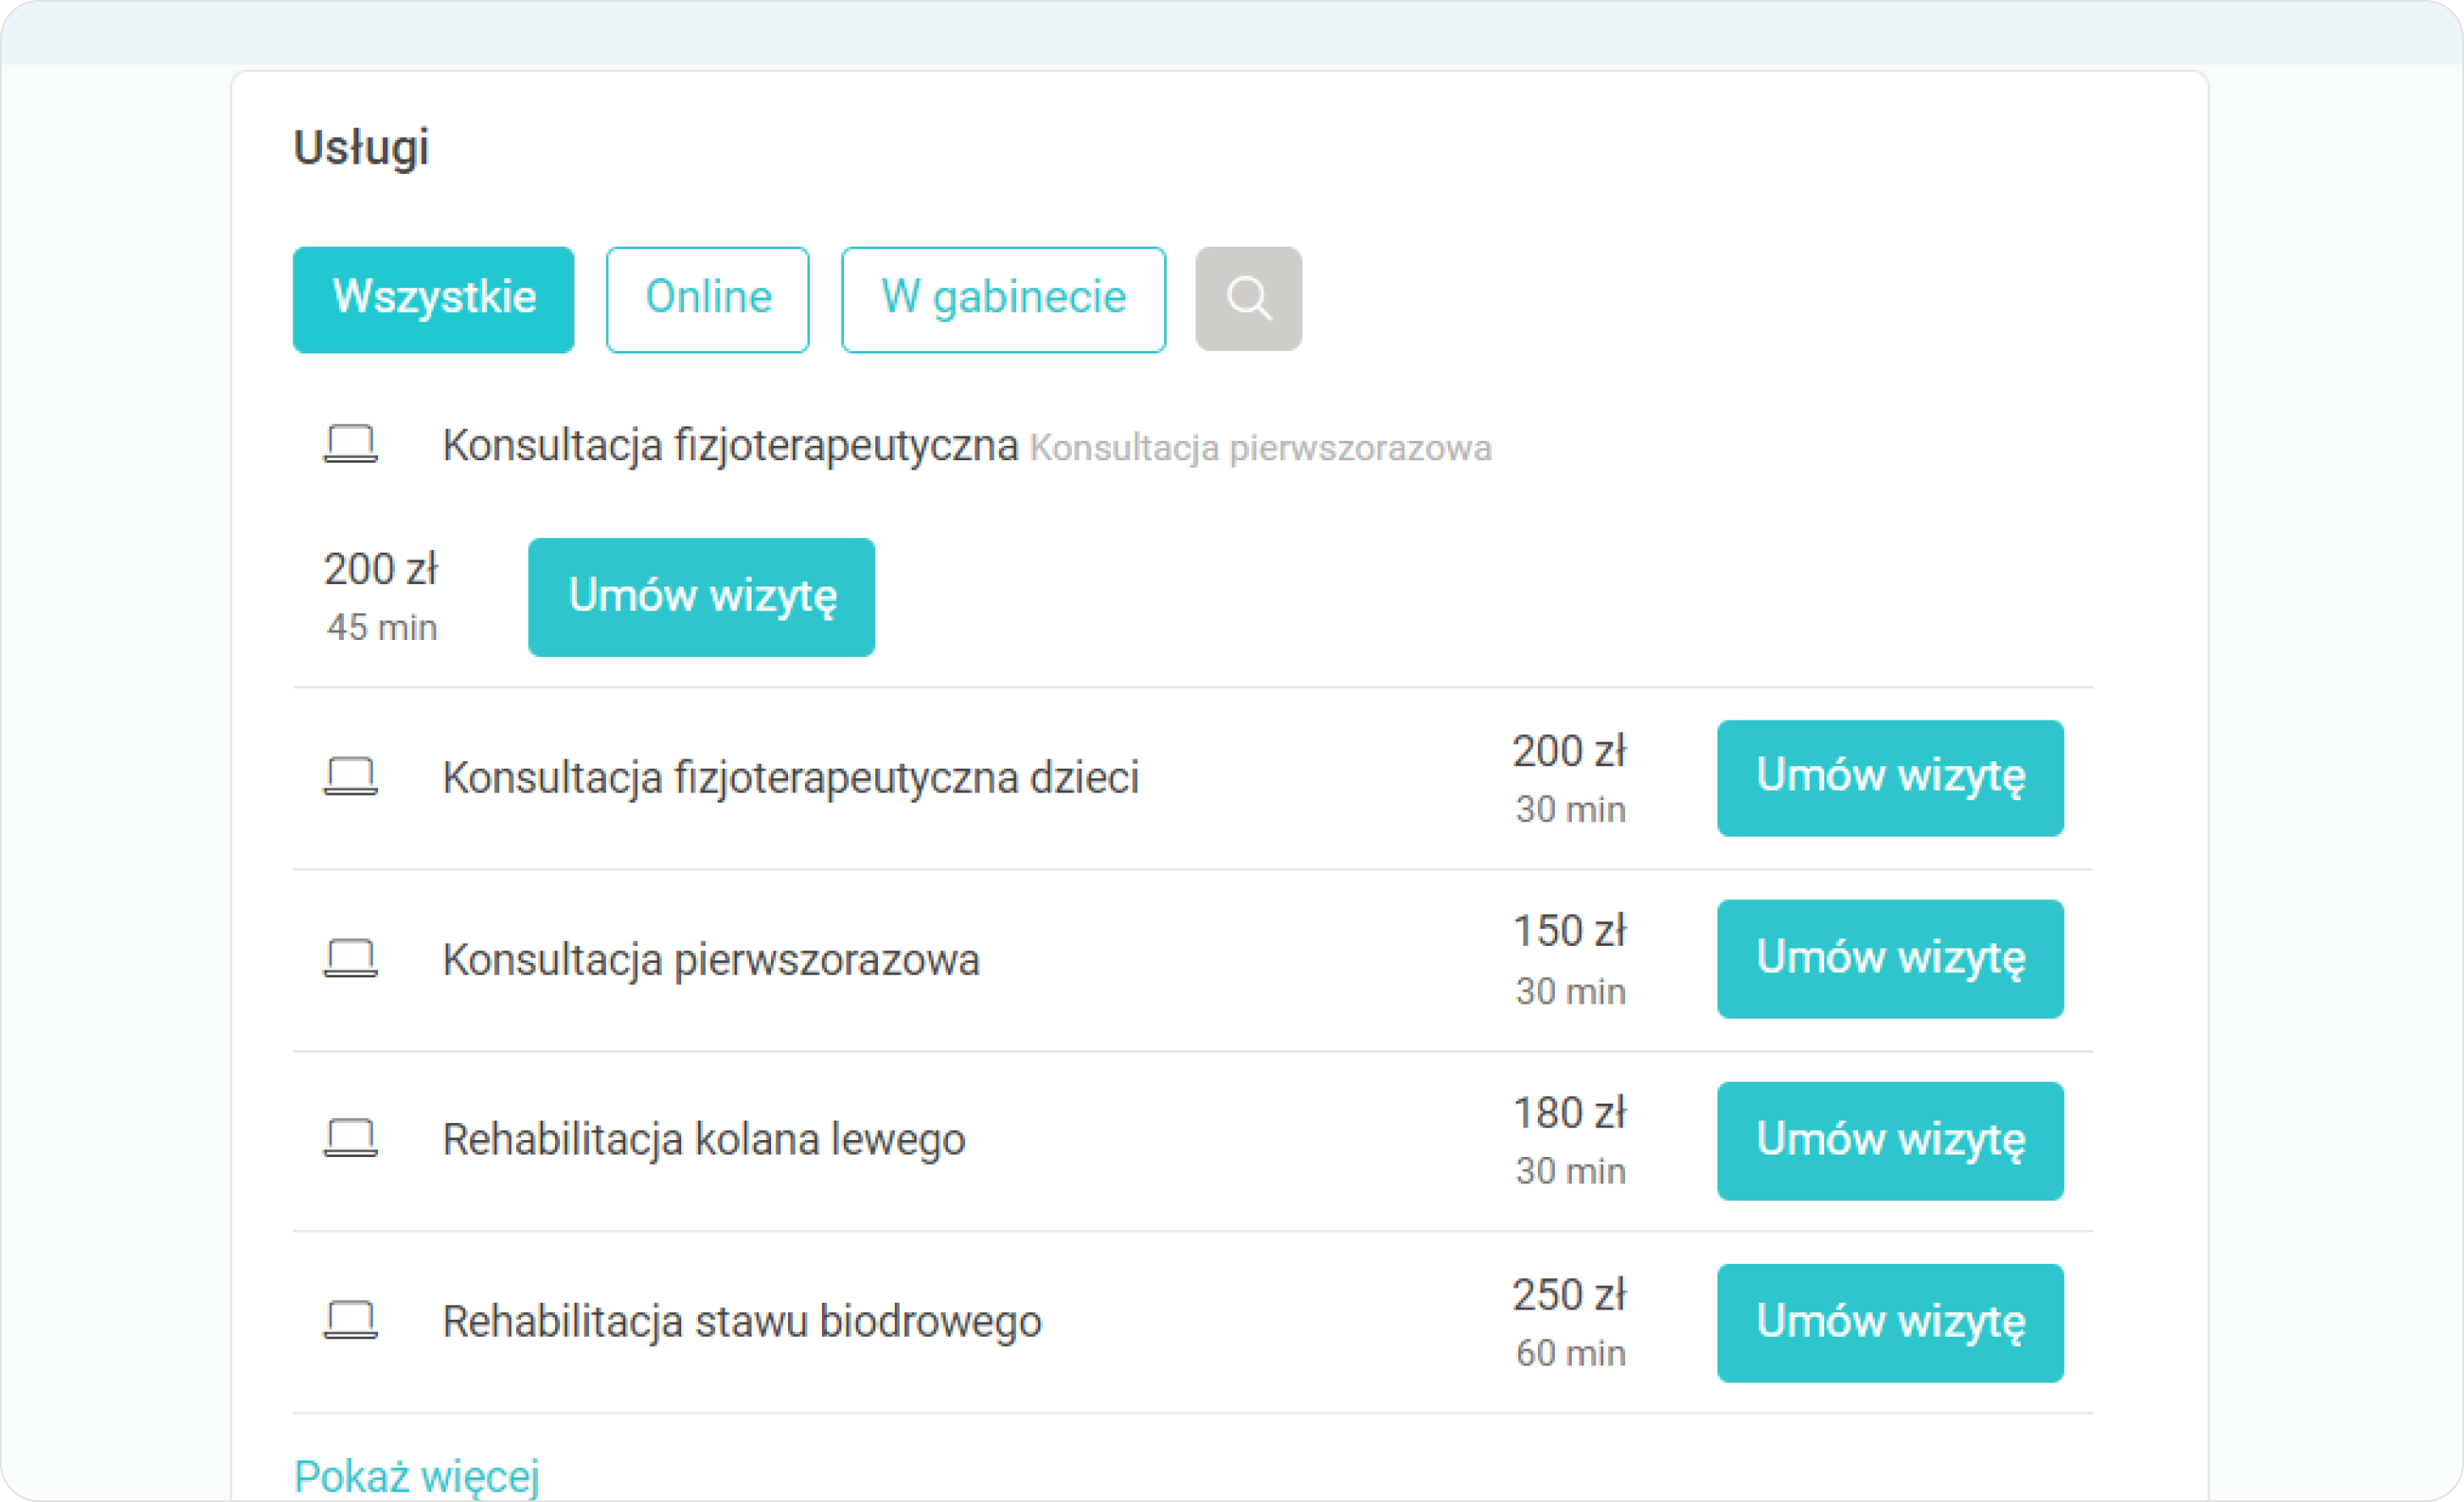Click laptop icon beside Konsultacja fizjoterapeutyczna dzieci
The width and height of the screenshot is (2464, 1502).
(x=350, y=776)
